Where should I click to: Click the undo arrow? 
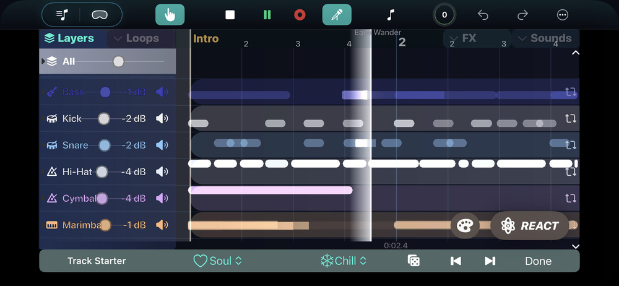point(483,15)
